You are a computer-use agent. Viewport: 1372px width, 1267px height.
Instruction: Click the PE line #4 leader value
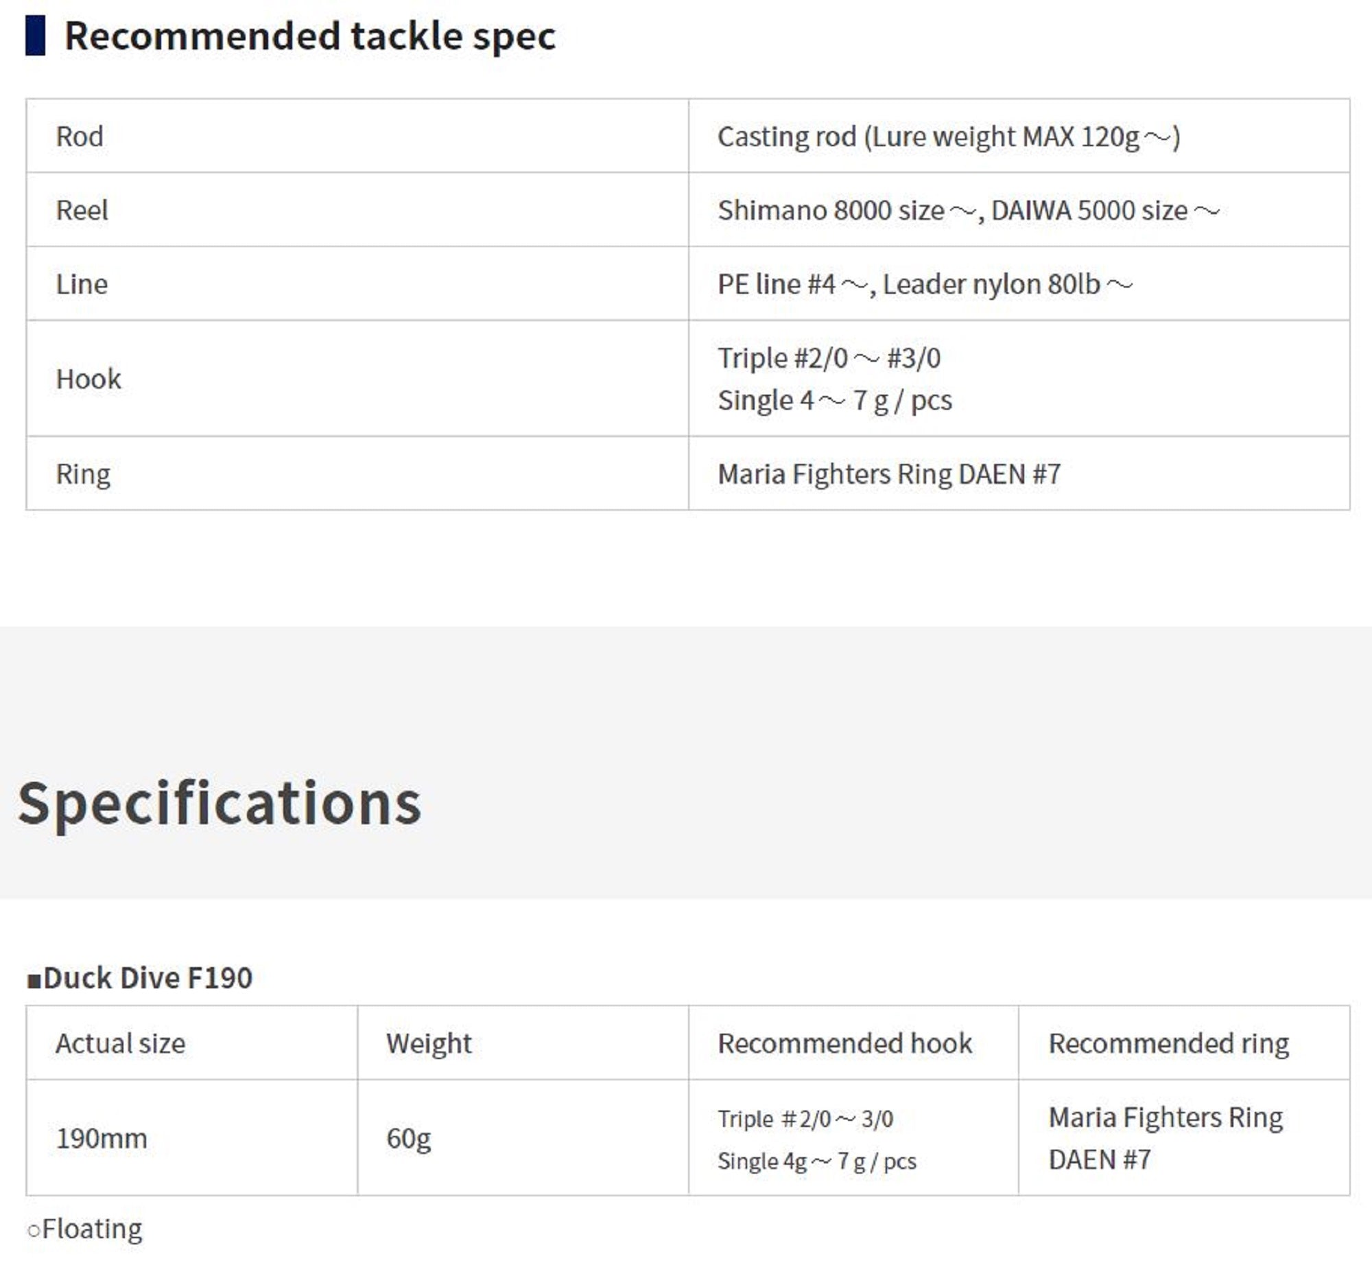point(925,284)
